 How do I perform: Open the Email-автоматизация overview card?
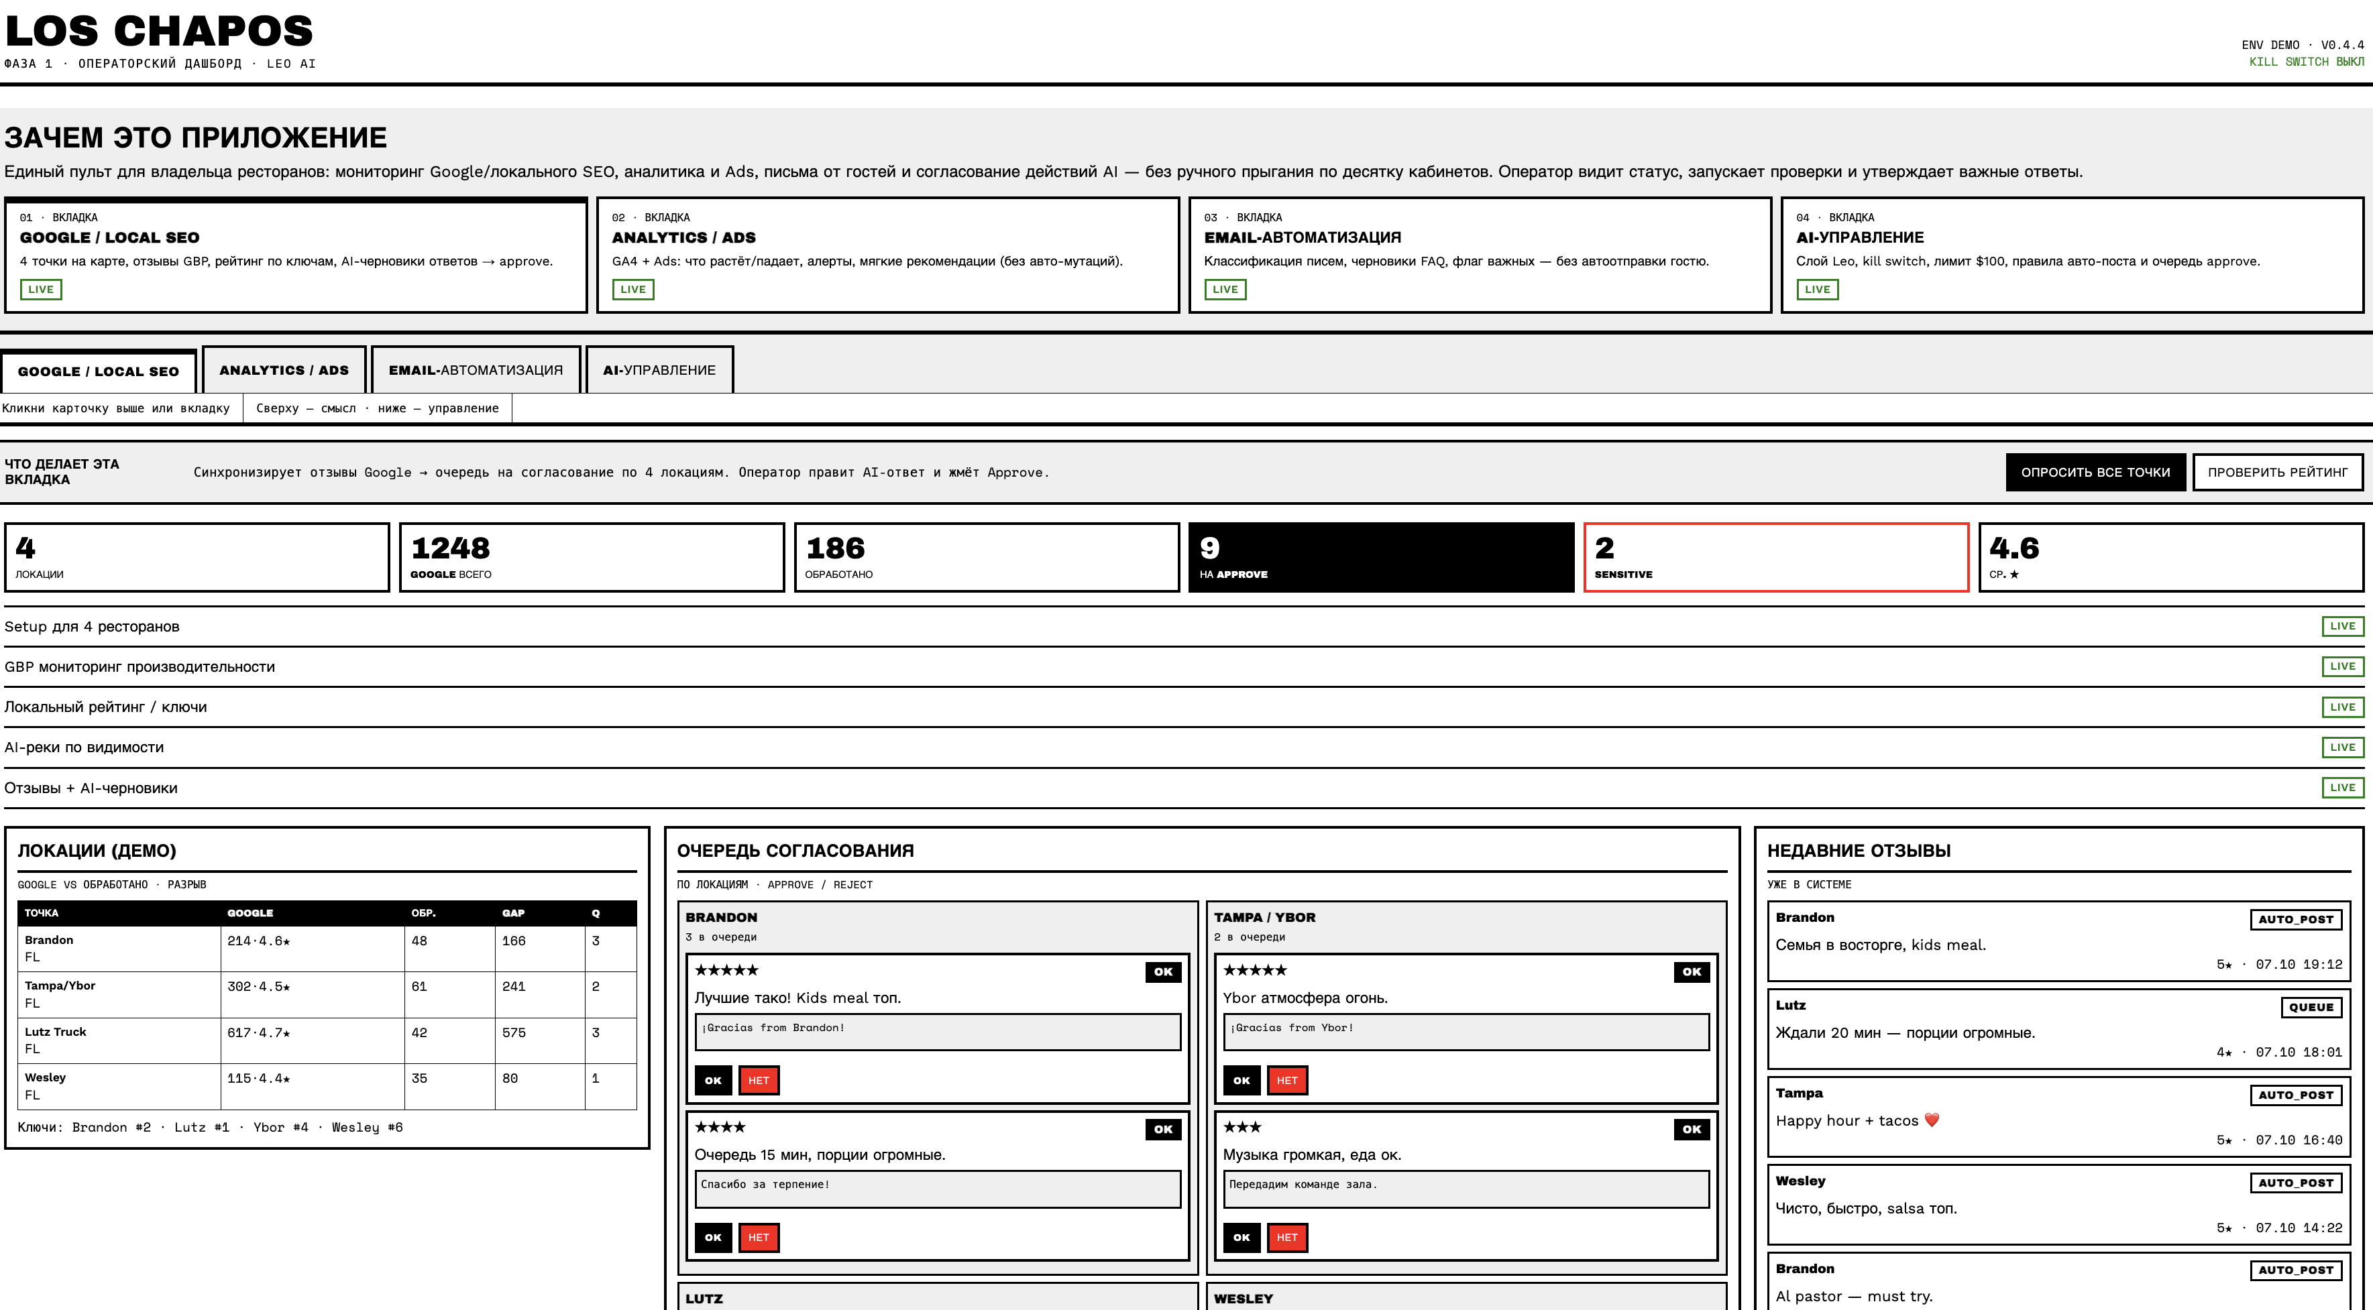1480,255
